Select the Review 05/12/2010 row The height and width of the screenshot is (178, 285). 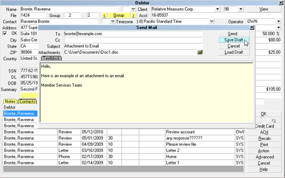point(123,132)
